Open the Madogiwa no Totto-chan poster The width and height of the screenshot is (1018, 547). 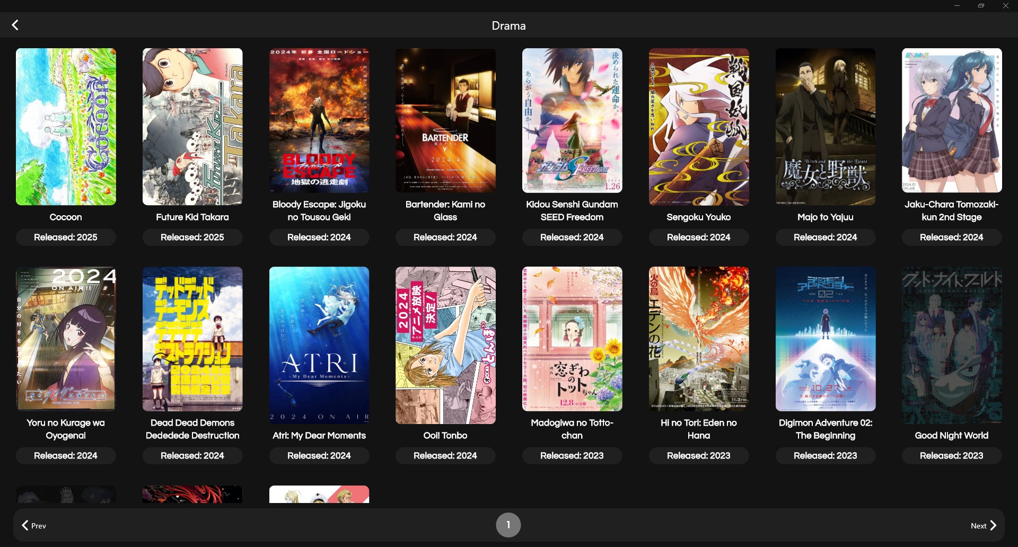coord(572,339)
